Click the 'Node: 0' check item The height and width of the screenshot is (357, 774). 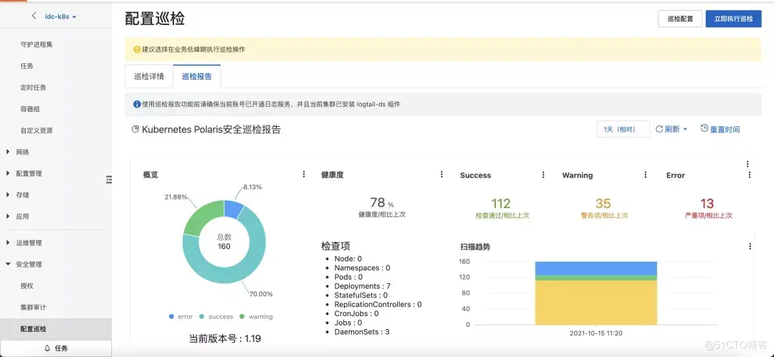coord(348,259)
